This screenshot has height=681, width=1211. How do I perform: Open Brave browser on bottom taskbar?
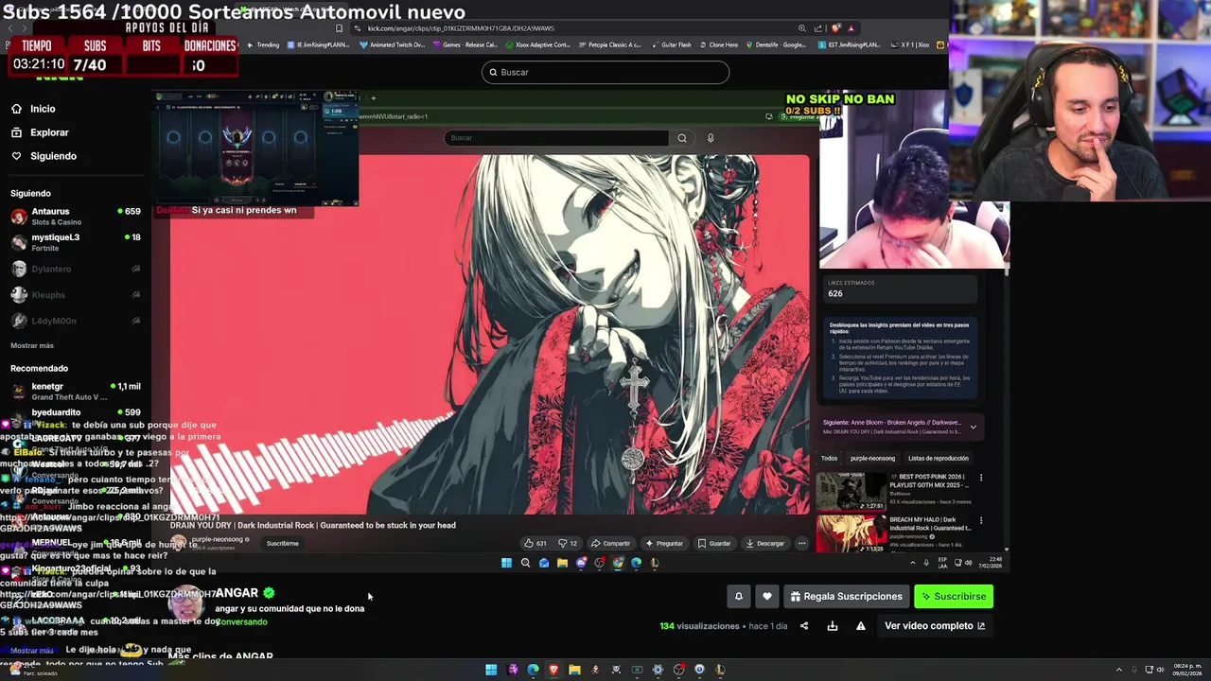pos(553,670)
